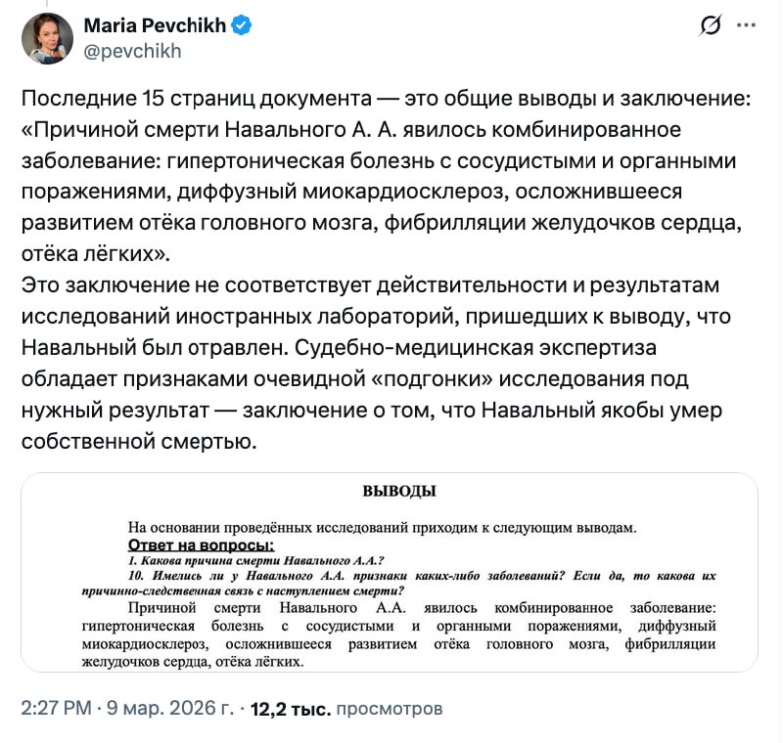Image resolution: width=783 pixels, height=743 pixels.
Task: Click the tweet line ending with отёка лёгких»
Action: 95,252
